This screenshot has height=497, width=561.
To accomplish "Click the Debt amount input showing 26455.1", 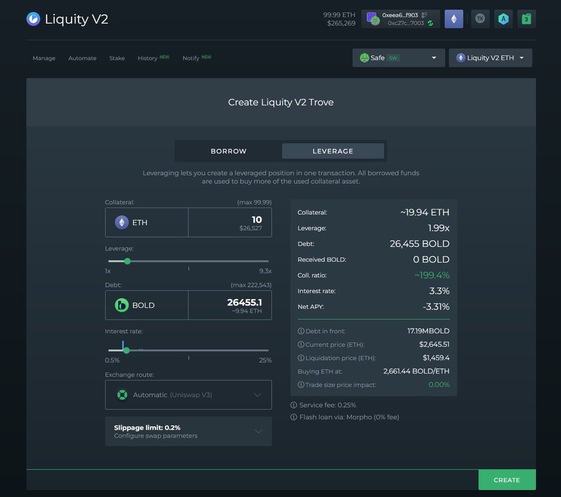I will tap(230, 305).
